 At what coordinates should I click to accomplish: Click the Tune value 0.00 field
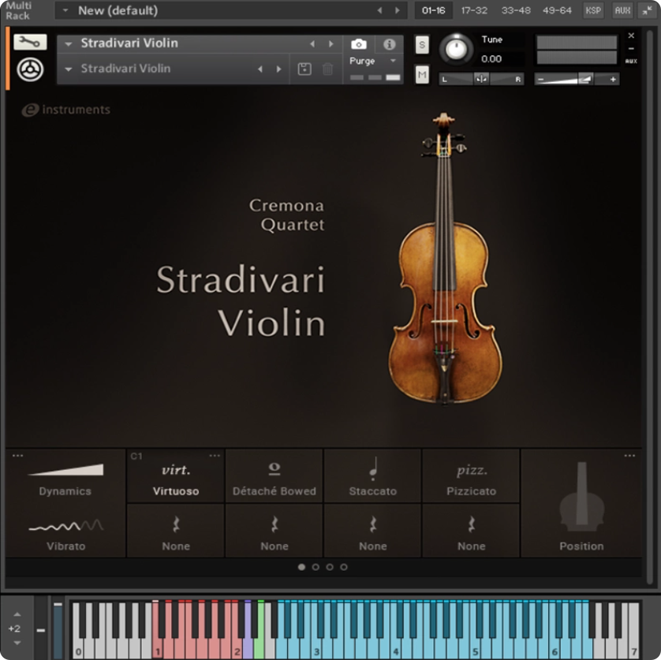(x=491, y=59)
